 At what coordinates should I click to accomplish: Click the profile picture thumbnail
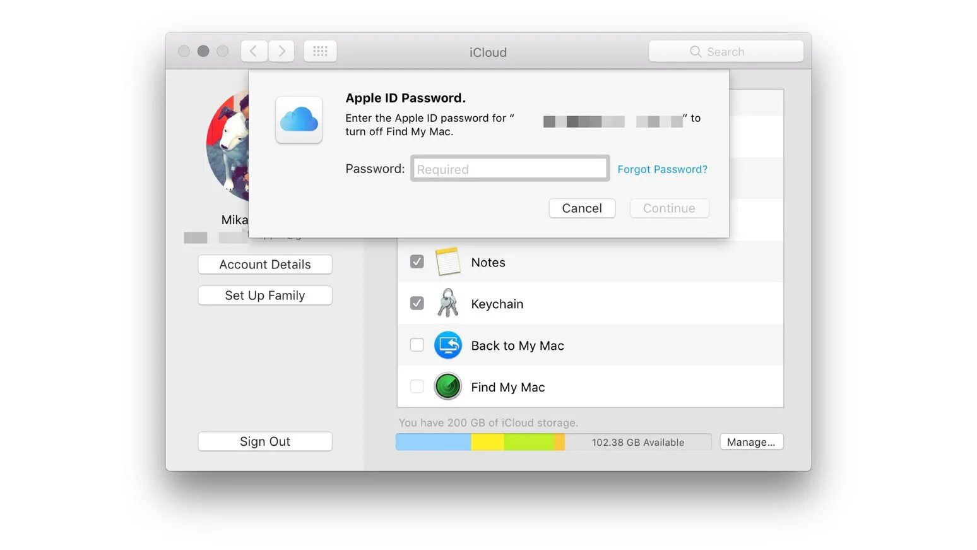point(227,145)
